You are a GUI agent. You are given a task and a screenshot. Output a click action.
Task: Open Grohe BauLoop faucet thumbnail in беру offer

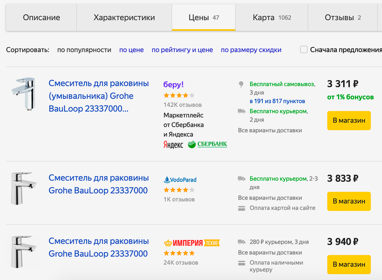click(24, 94)
